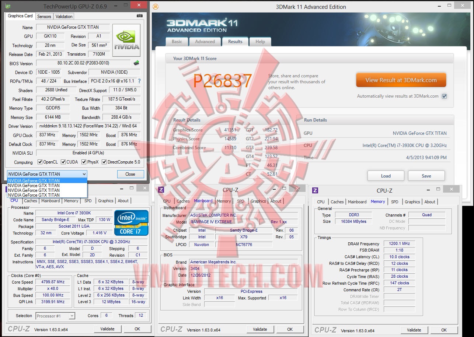The width and height of the screenshot is (474, 337).
Task: Click the Load button in 3DMark 11
Action: click(x=386, y=176)
